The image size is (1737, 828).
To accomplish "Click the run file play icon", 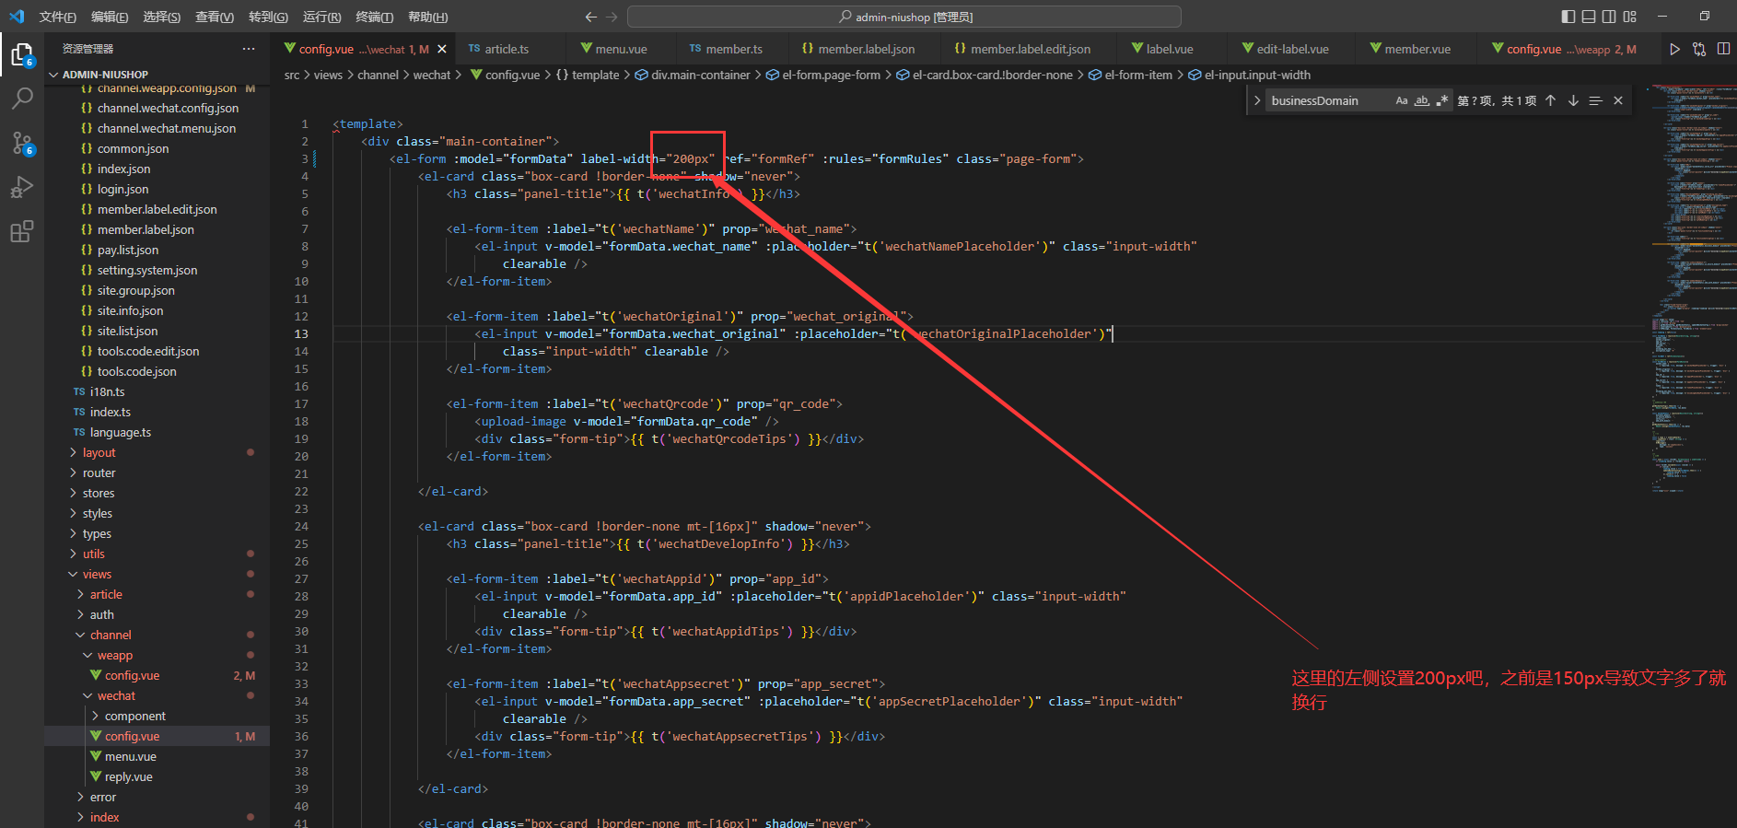I will [x=1674, y=49].
